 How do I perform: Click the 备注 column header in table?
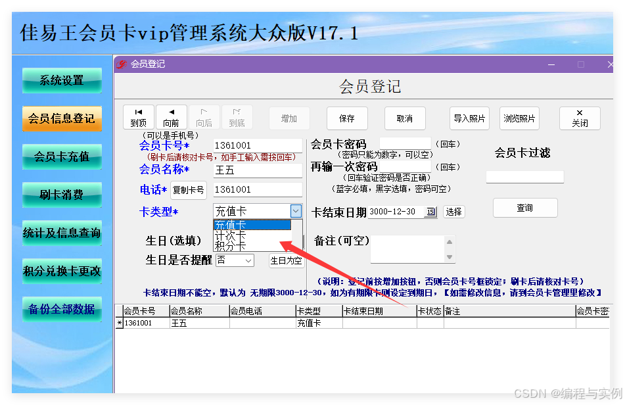click(x=509, y=312)
